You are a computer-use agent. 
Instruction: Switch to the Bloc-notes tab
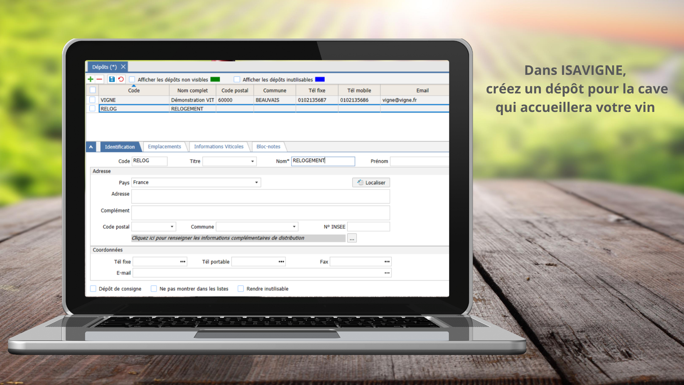(x=268, y=147)
